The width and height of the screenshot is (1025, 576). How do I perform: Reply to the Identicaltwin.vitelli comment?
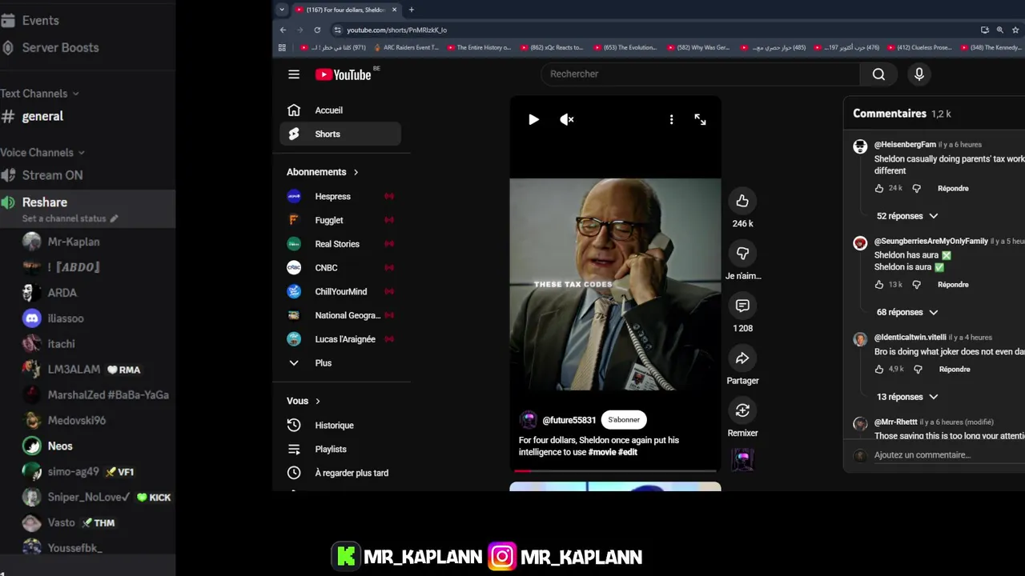pos(955,369)
